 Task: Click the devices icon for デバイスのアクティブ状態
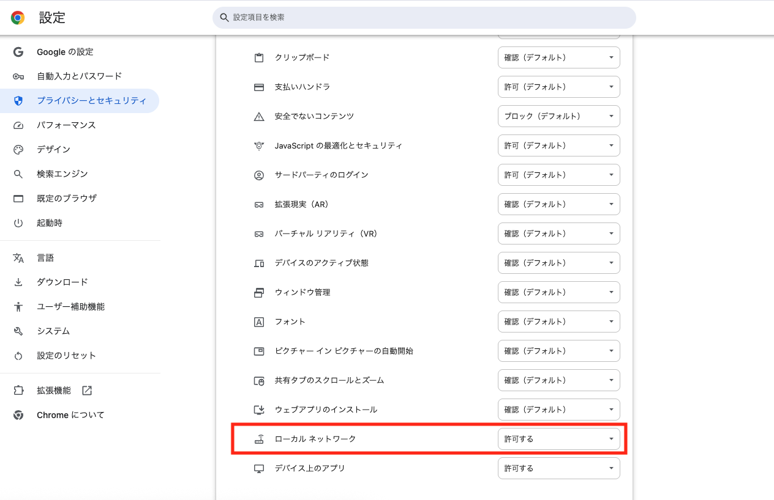point(259,263)
